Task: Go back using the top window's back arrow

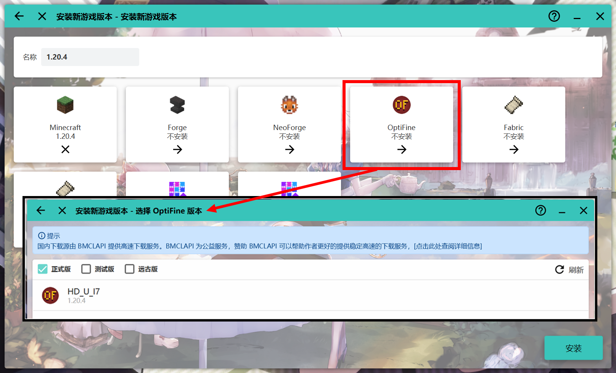Action: (19, 16)
